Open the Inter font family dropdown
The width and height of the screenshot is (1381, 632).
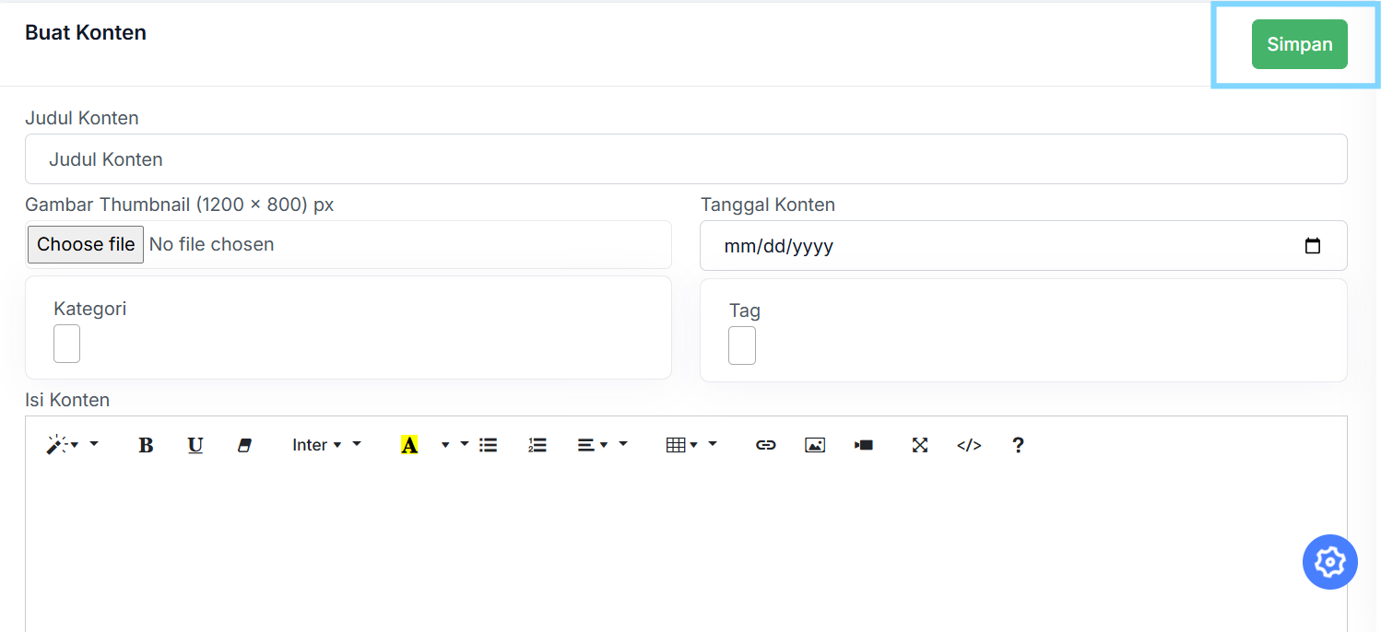[x=326, y=445]
